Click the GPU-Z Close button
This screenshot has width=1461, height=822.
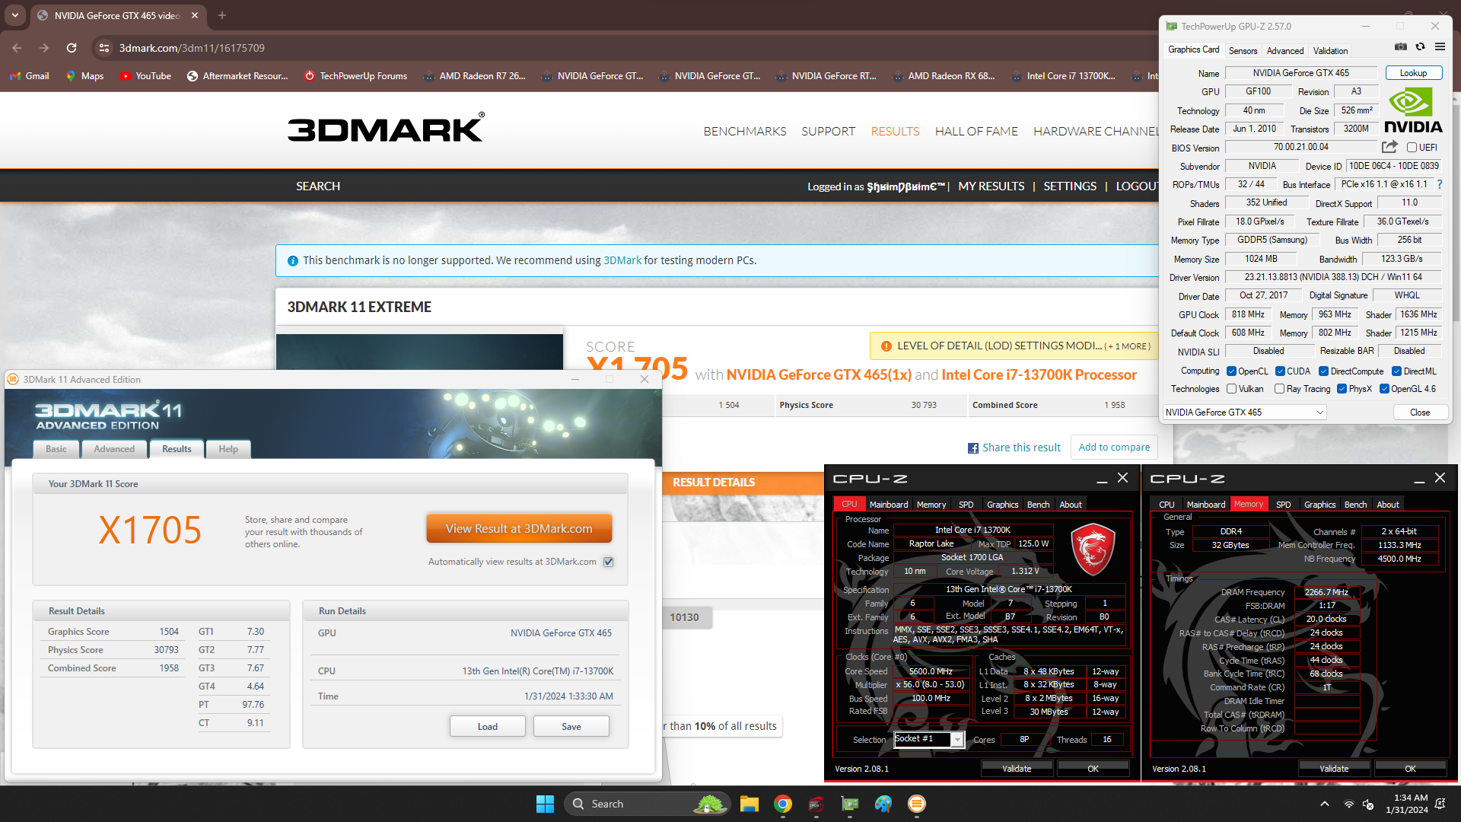[x=1419, y=413]
